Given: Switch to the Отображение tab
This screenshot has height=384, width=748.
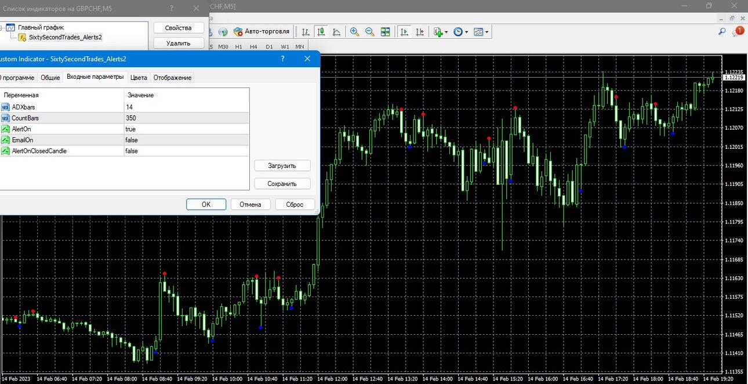Looking at the screenshot, I should coord(172,78).
